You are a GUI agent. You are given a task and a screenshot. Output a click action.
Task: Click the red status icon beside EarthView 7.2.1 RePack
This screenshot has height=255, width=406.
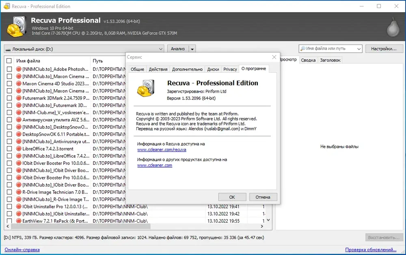19,221
